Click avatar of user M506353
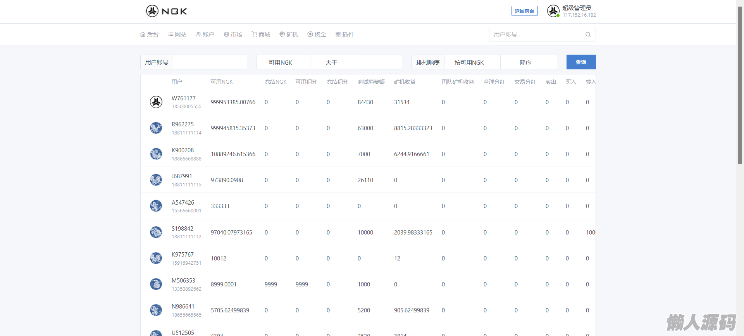The width and height of the screenshot is (744, 336). coord(156,284)
